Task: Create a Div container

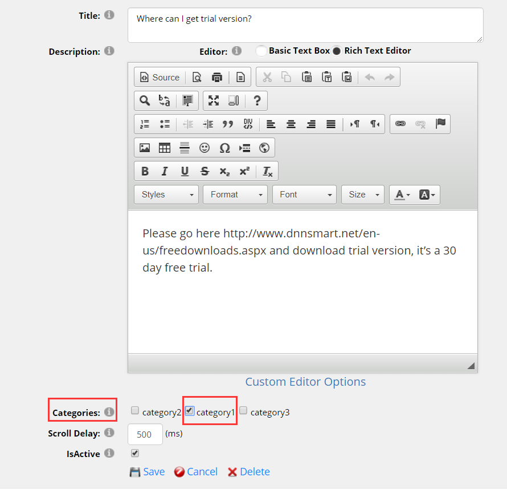Action: (x=248, y=124)
